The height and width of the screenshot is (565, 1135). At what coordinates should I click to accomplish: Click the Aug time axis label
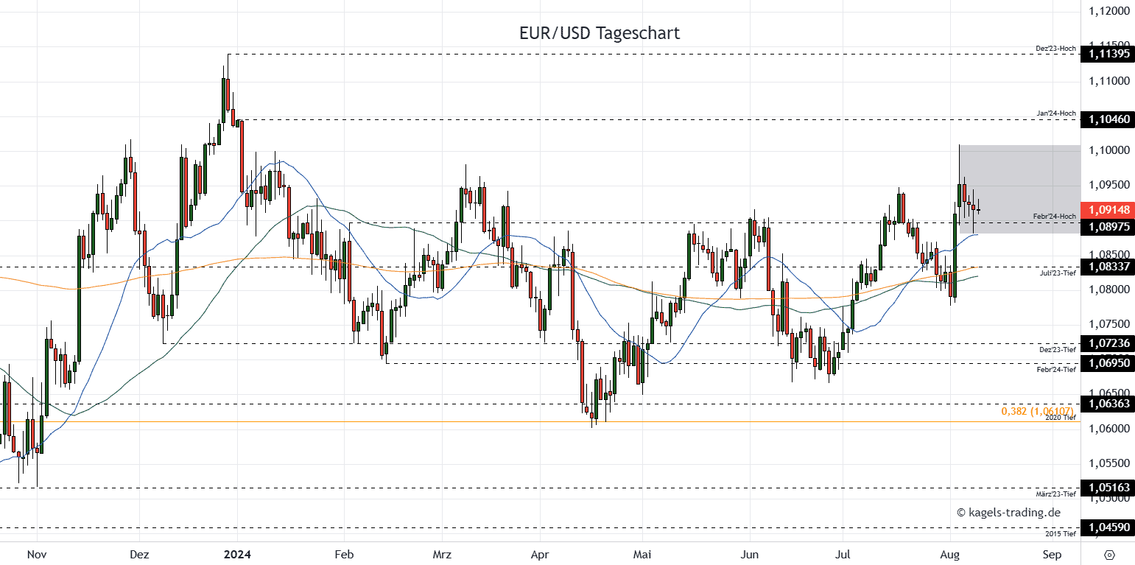pos(950,554)
